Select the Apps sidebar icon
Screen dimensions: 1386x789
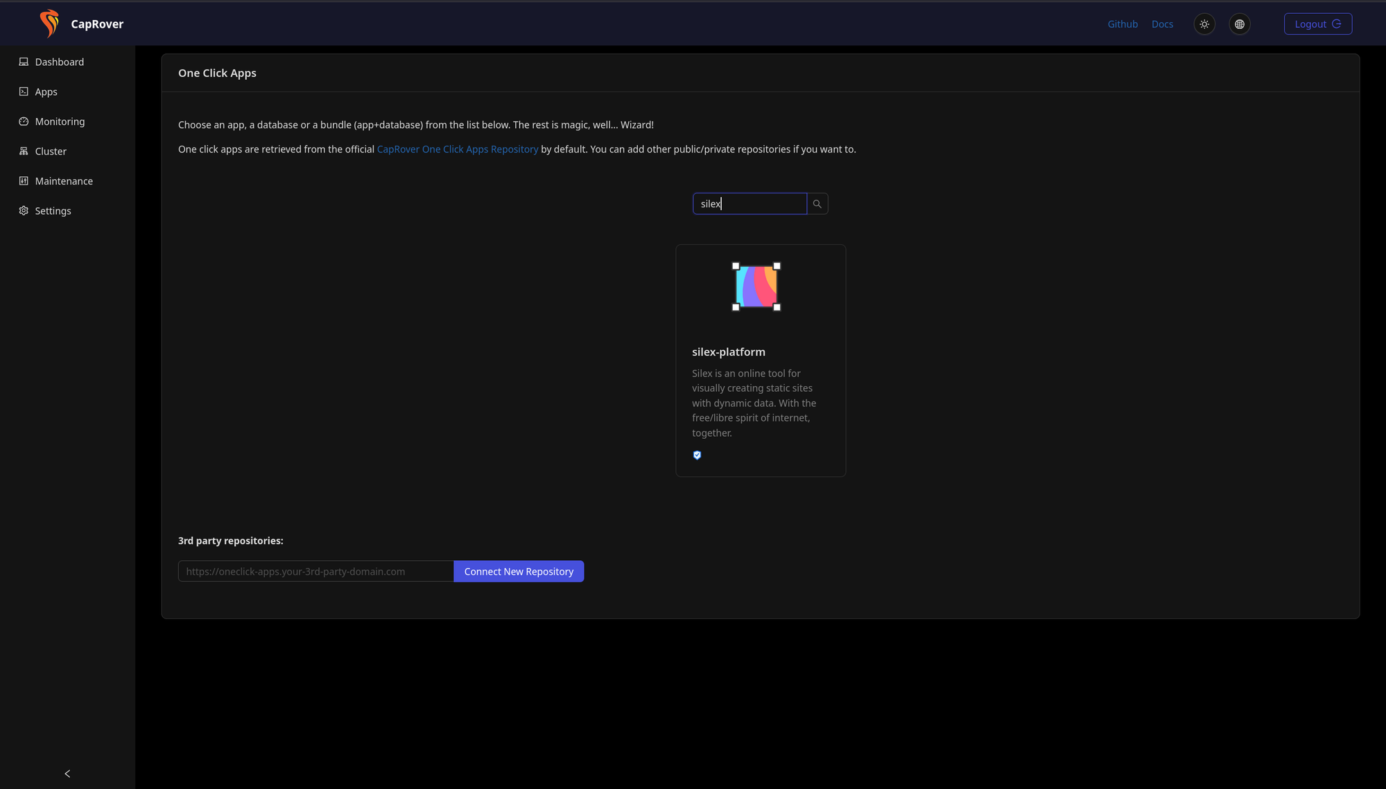(24, 91)
